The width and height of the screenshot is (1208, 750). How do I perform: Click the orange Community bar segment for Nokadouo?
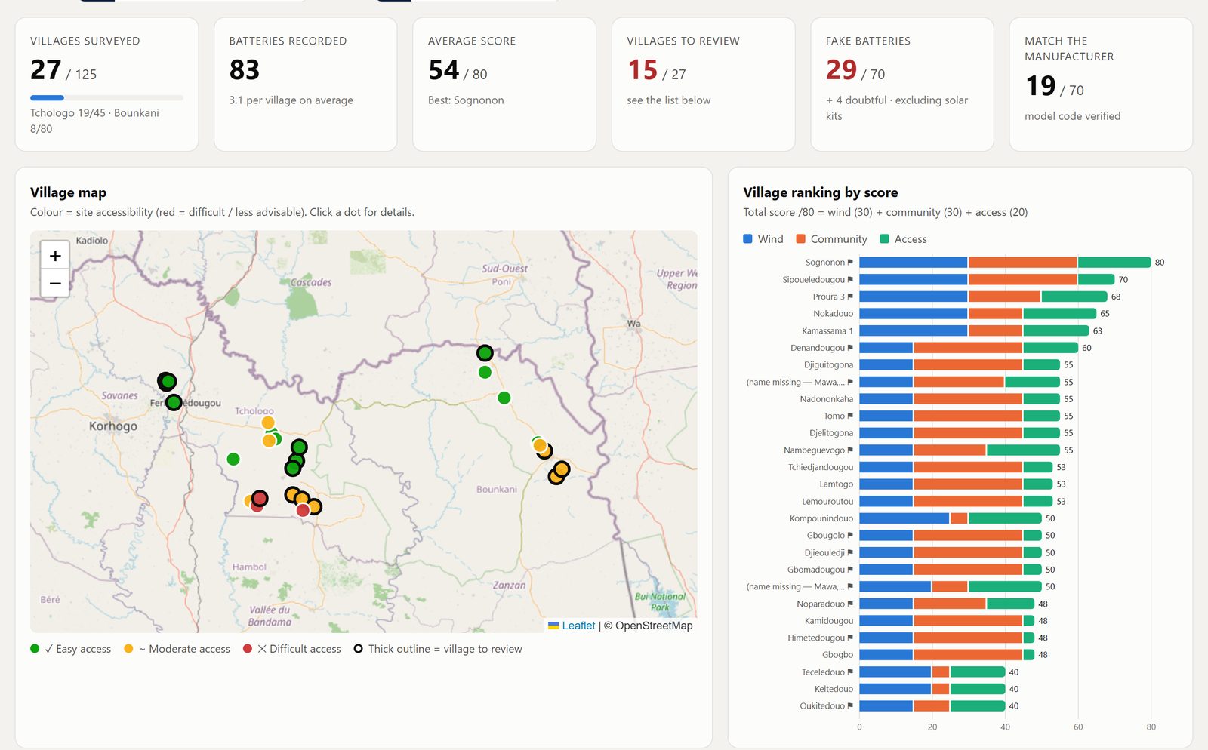coord(995,314)
